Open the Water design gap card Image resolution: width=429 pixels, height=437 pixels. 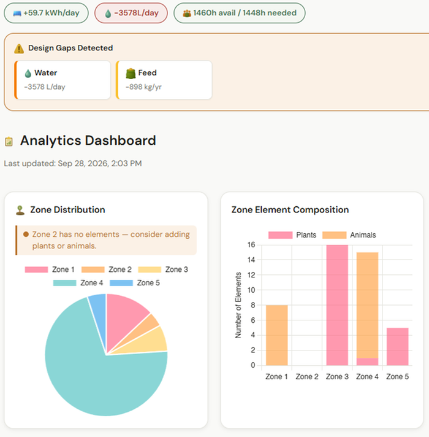click(63, 80)
